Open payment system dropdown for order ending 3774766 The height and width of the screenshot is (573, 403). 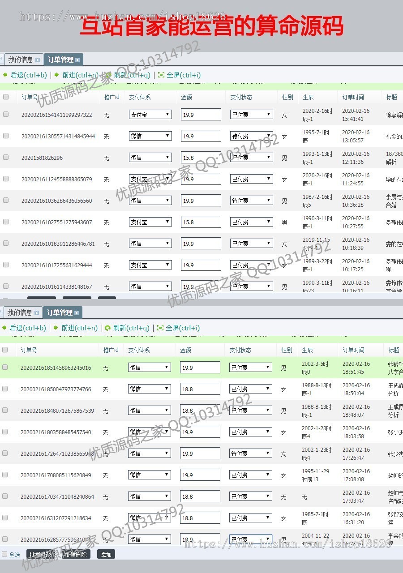tap(149, 389)
